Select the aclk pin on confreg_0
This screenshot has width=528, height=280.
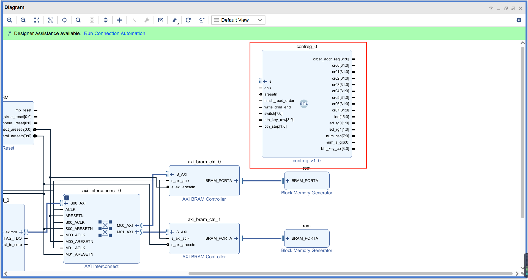pyautogui.click(x=268, y=88)
